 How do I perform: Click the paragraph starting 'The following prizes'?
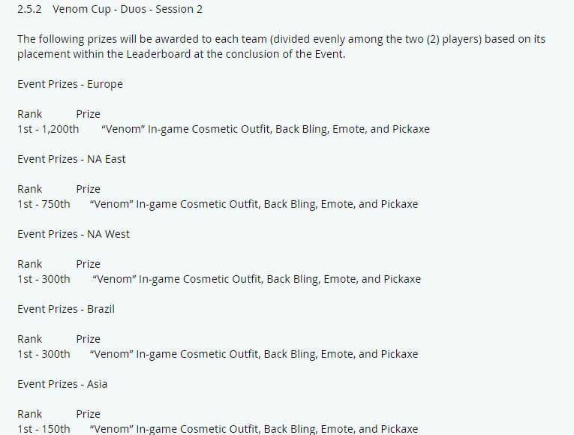tap(281, 46)
